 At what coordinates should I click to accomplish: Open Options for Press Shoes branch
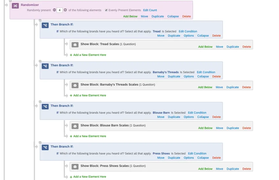tap(189, 158)
